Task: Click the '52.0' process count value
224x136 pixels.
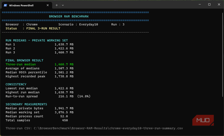Action: pyautogui.click(x=64, y=116)
